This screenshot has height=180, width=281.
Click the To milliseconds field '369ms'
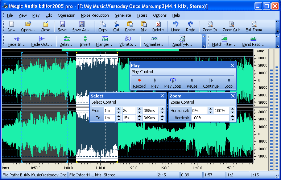click(151, 118)
